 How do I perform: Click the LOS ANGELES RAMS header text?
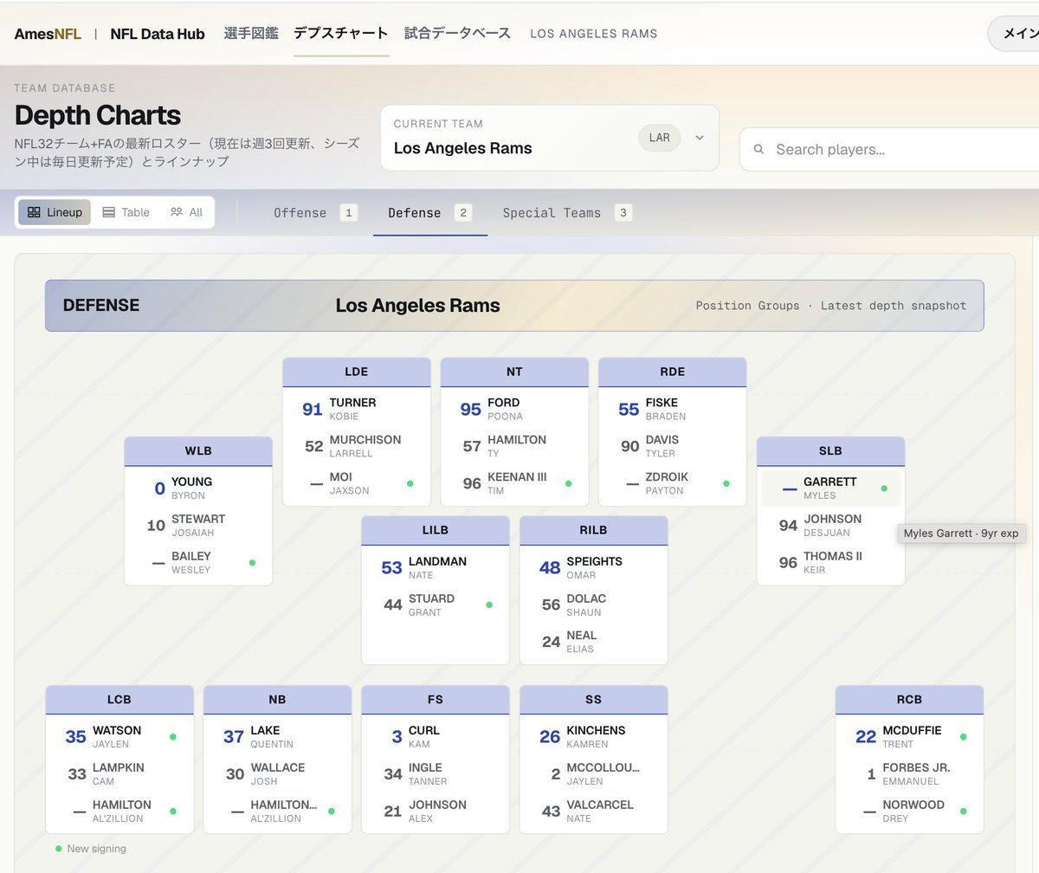click(x=594, y=34)
